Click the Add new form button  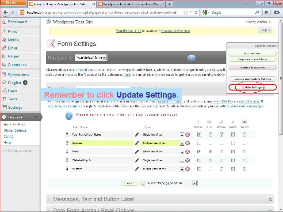pyautogui.click(x=252, y=53)
